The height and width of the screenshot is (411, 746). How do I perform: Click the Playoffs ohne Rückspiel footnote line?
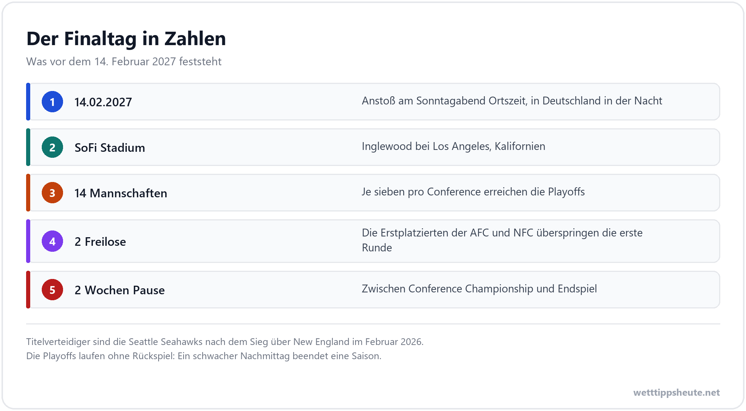(204, 356)
